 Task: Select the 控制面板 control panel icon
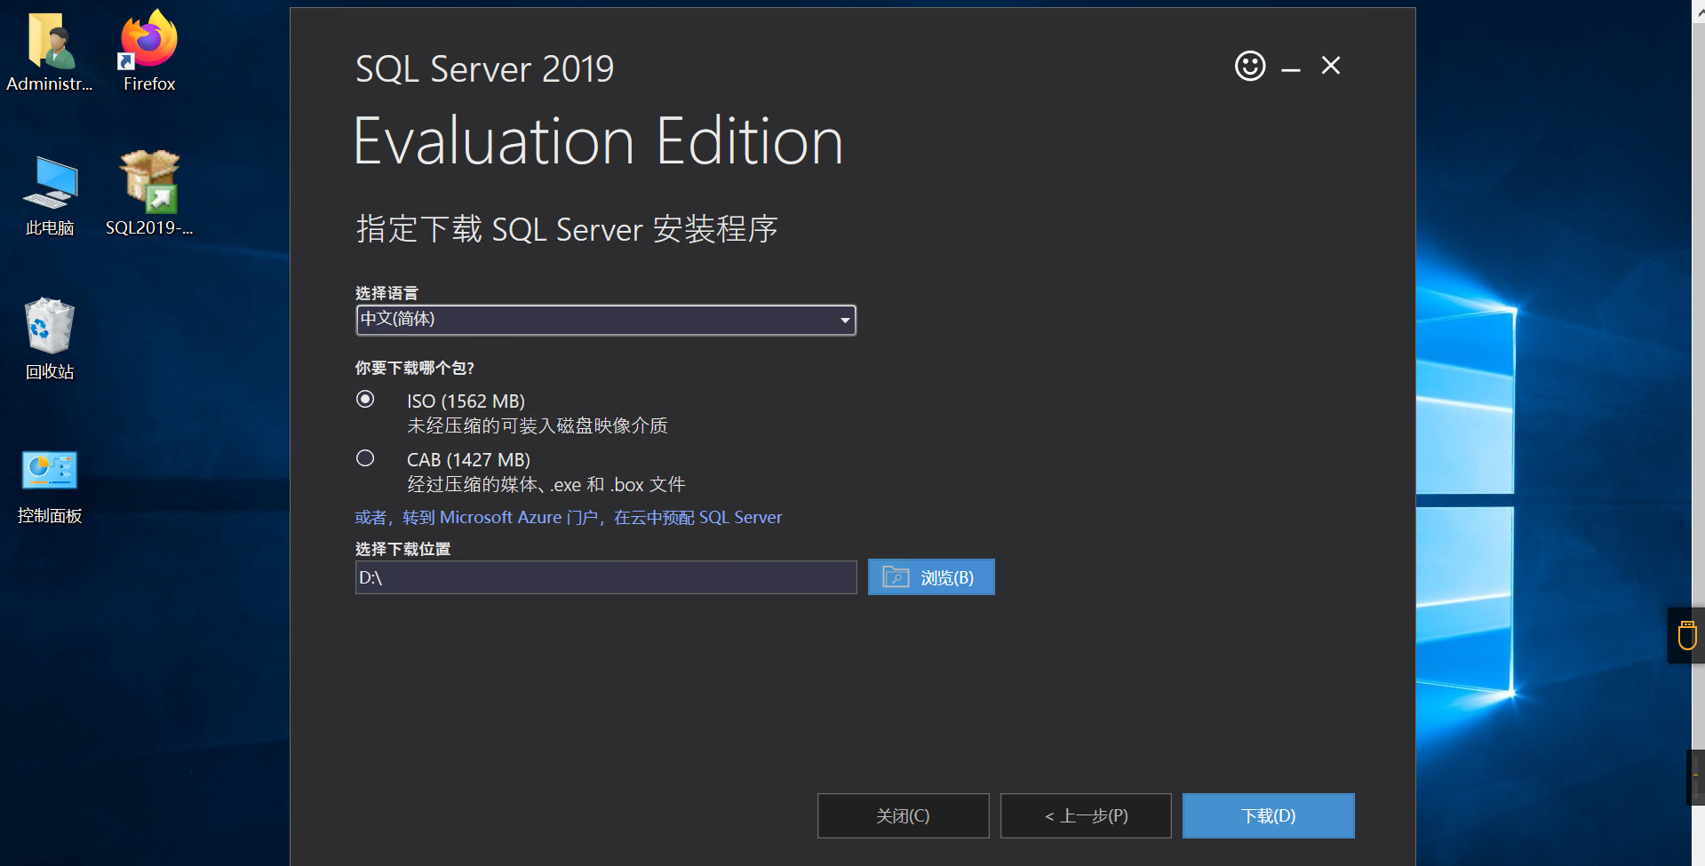50,487
